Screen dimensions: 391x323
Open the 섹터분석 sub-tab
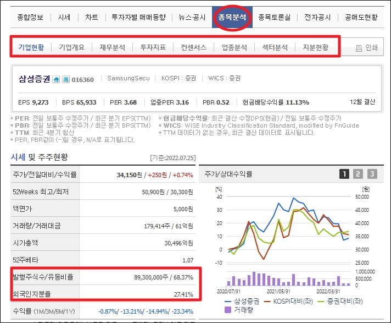[275, 47]
